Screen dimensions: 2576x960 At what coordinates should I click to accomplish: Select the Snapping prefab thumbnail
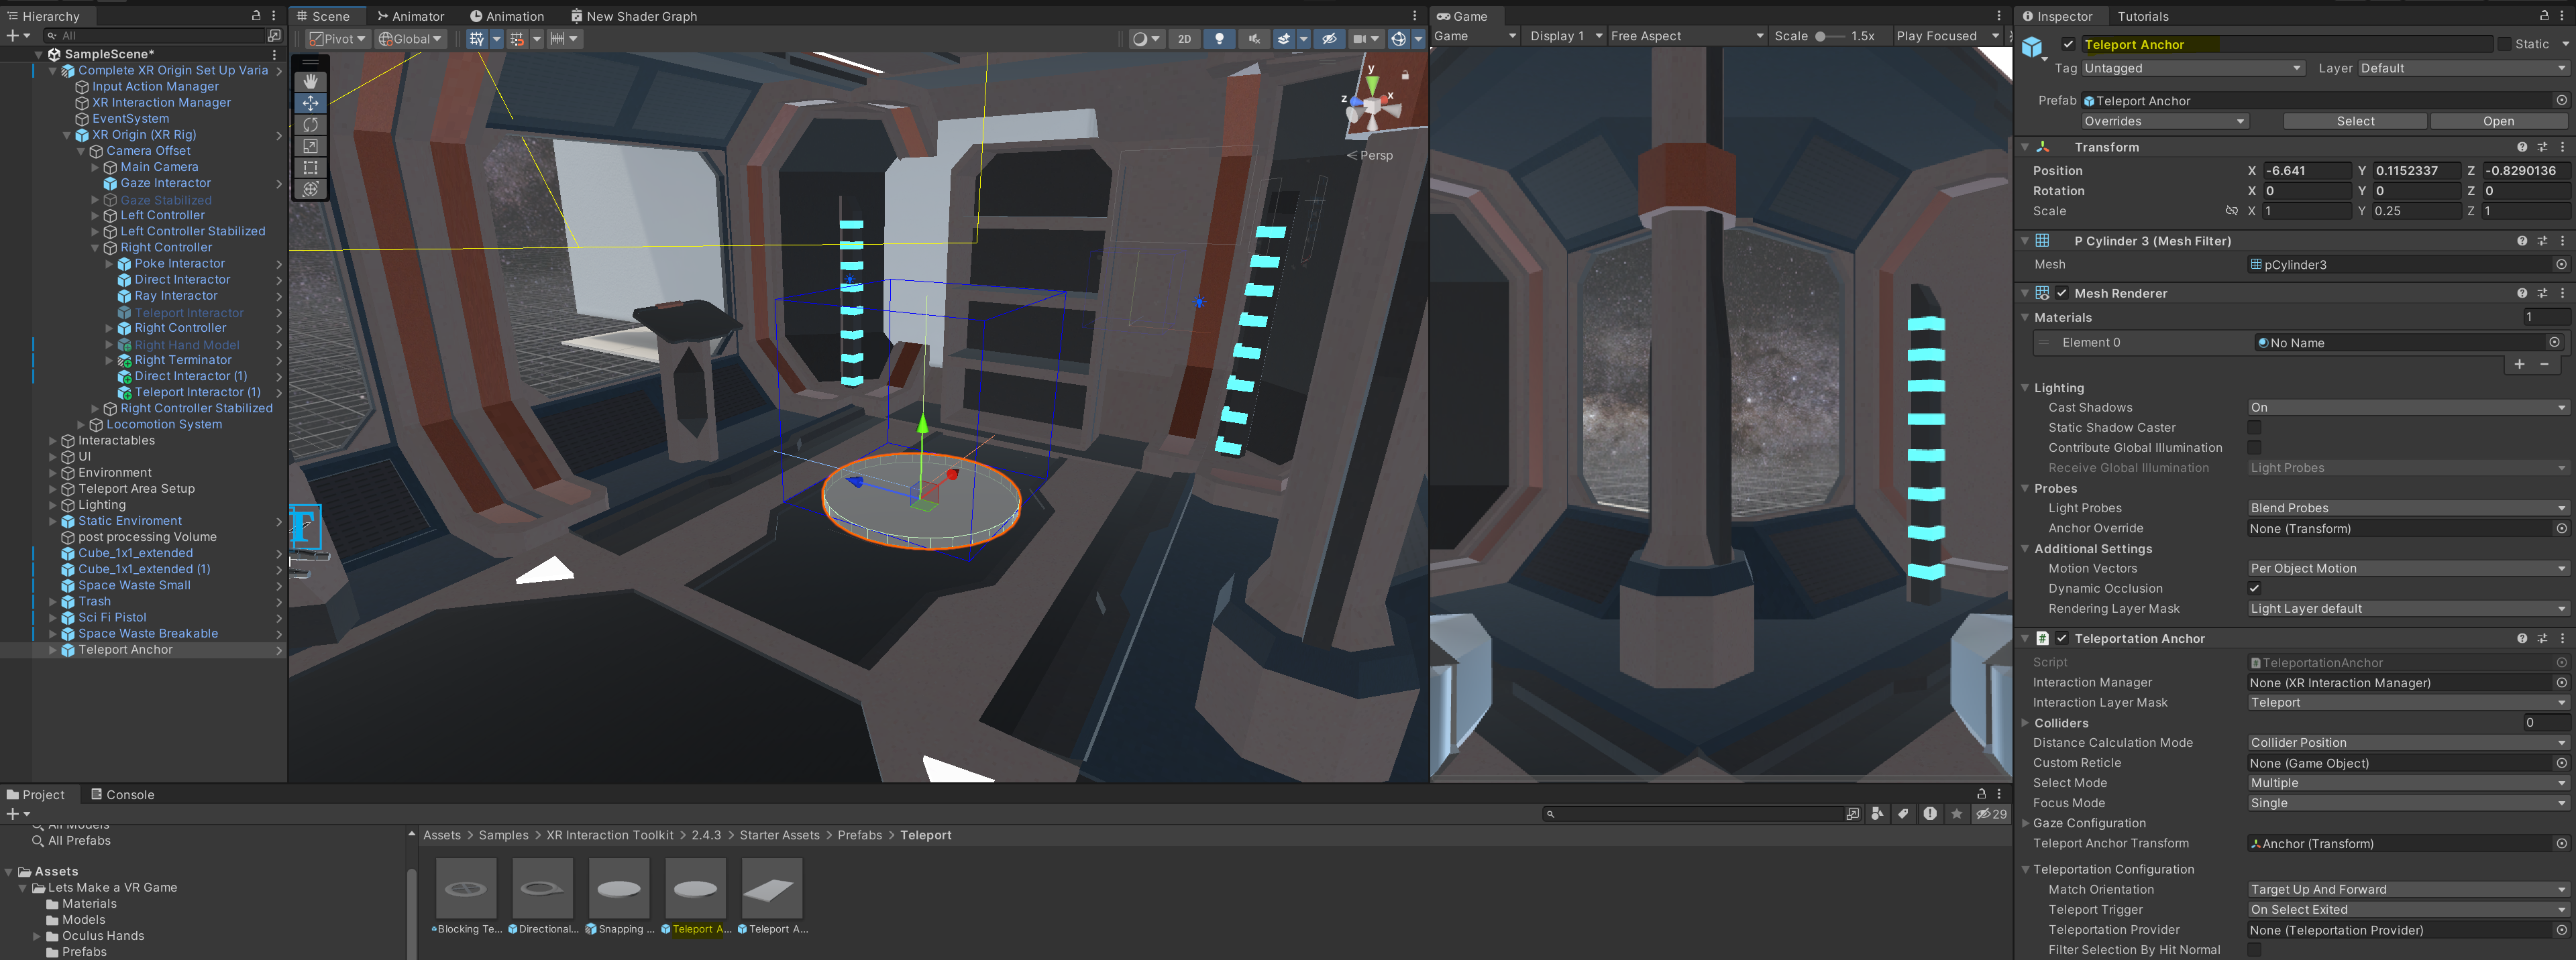[x=619, y=888]
